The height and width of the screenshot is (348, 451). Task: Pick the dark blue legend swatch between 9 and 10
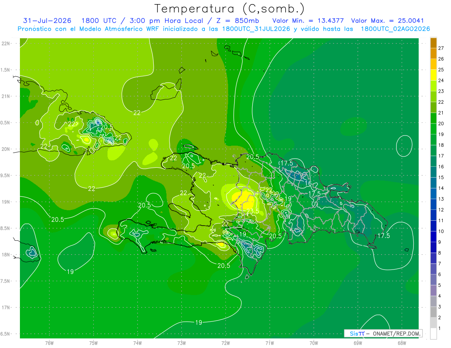click(x=433, y=237)
